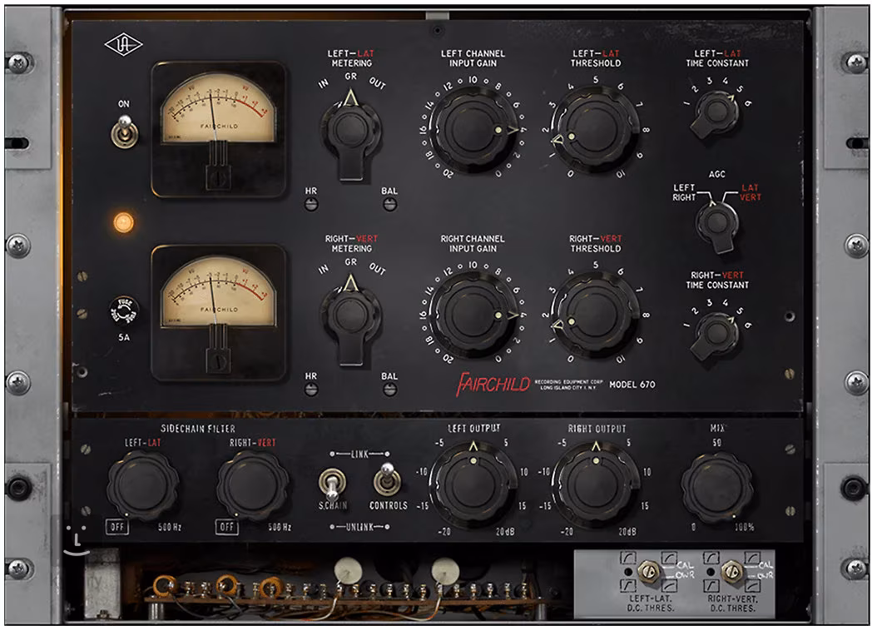This screenshot has width=872, height=626.
Task: Click the Right-Vert Threshold knob
Action: click(x=594, y=315)
